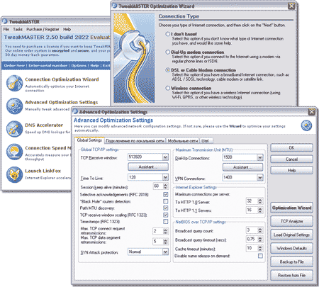The image size is (319, 287).
Task: Expand the TCP Receive window dropdown
Action: tap(165, 157)
